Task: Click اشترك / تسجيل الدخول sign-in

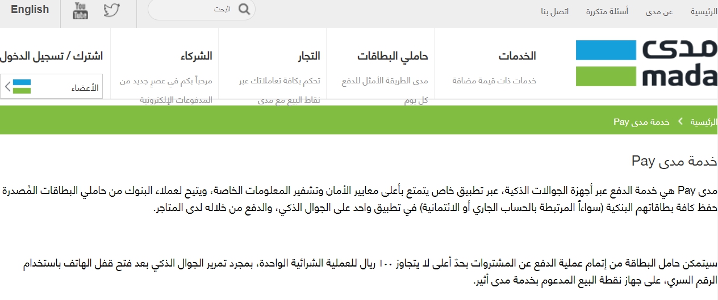Action: 52,56
